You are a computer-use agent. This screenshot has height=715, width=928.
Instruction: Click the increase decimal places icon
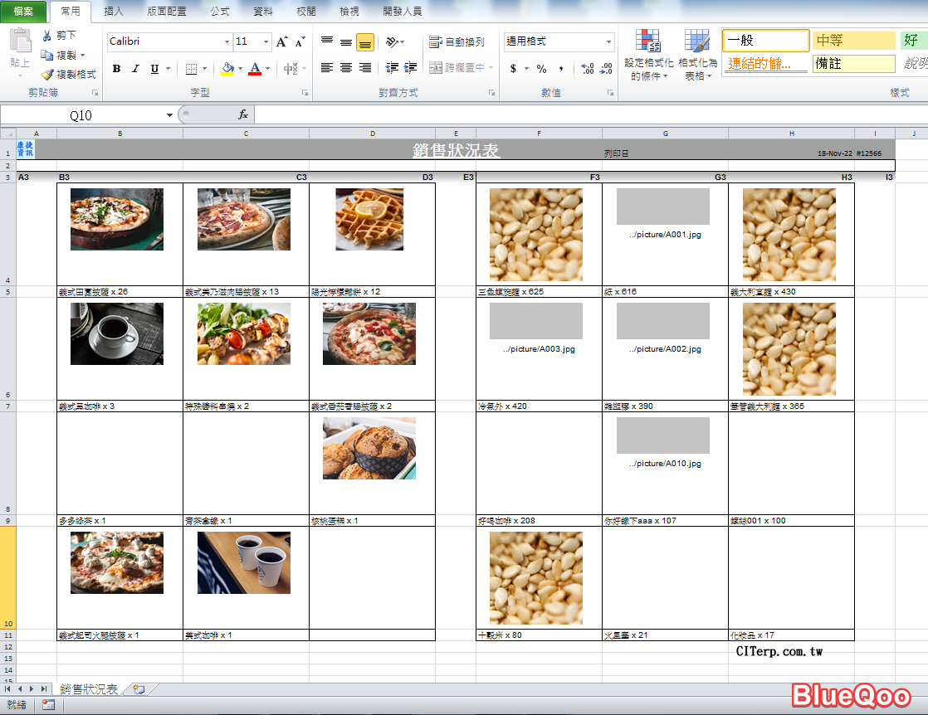(x=587, y=69)
